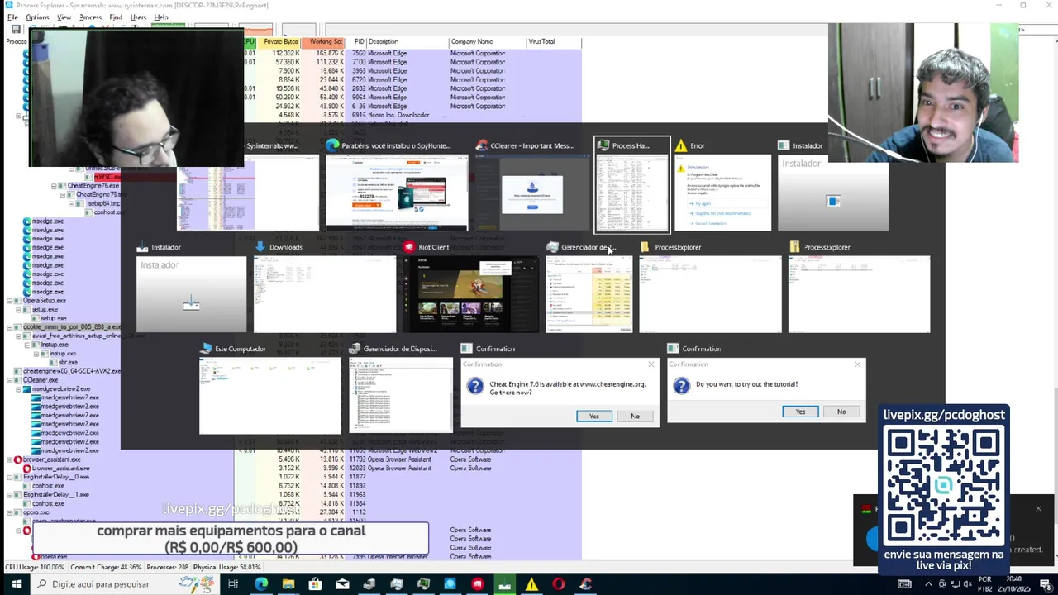
Task: Open Microsoft Store from the taskbar
Action: 315,584
